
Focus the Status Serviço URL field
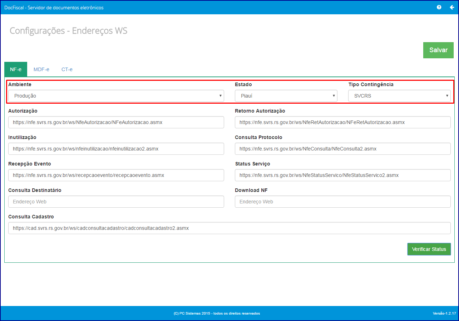click(x=342, y=175)
